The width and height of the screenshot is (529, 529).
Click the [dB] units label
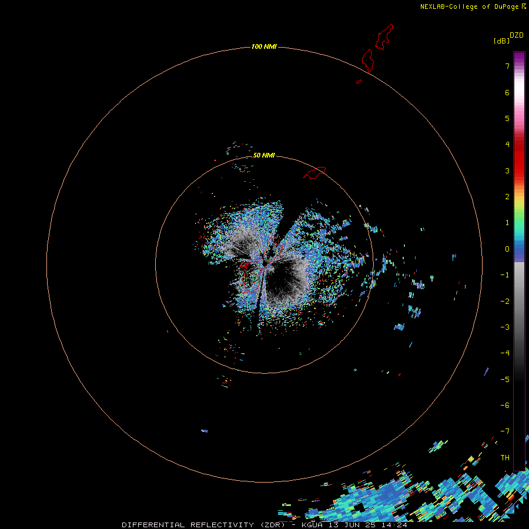(x=502, y=41)
